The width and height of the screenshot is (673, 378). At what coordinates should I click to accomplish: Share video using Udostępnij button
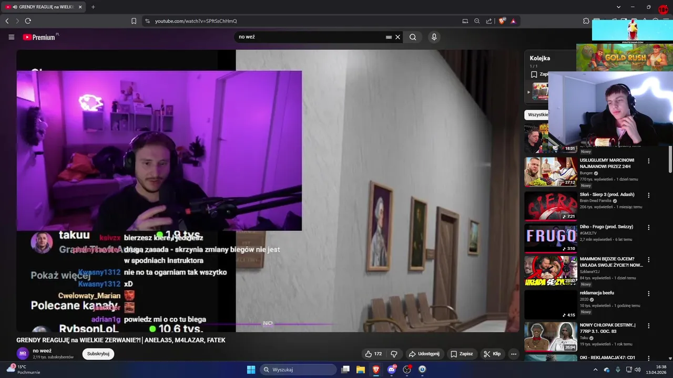(x=424, y=354)
